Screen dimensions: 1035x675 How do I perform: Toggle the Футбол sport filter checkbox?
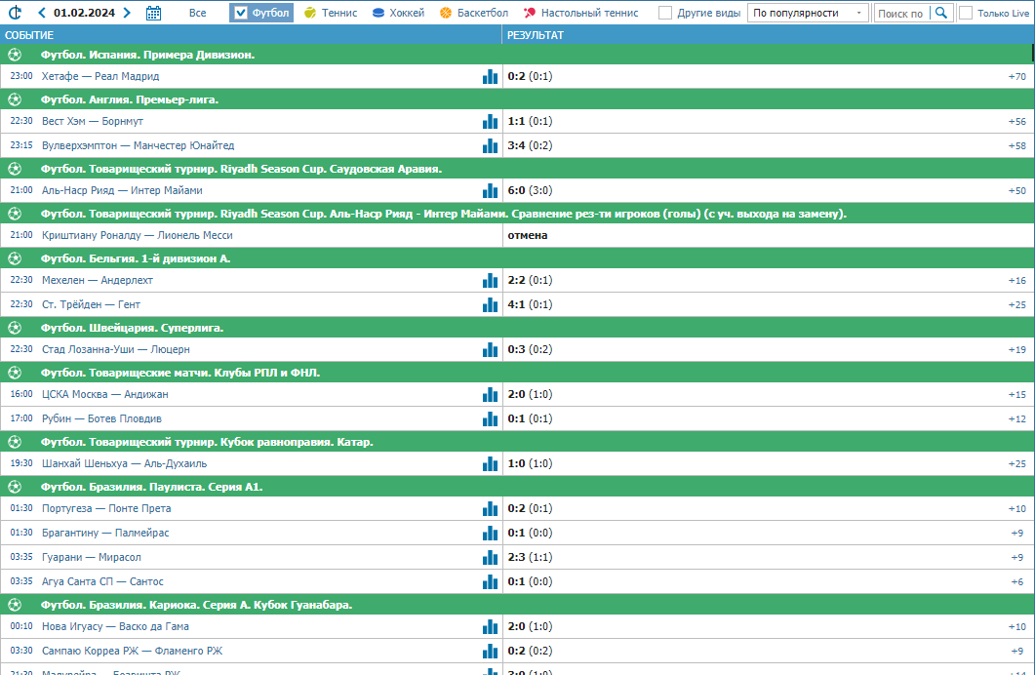pyautogui.click(x=241, y=13)
